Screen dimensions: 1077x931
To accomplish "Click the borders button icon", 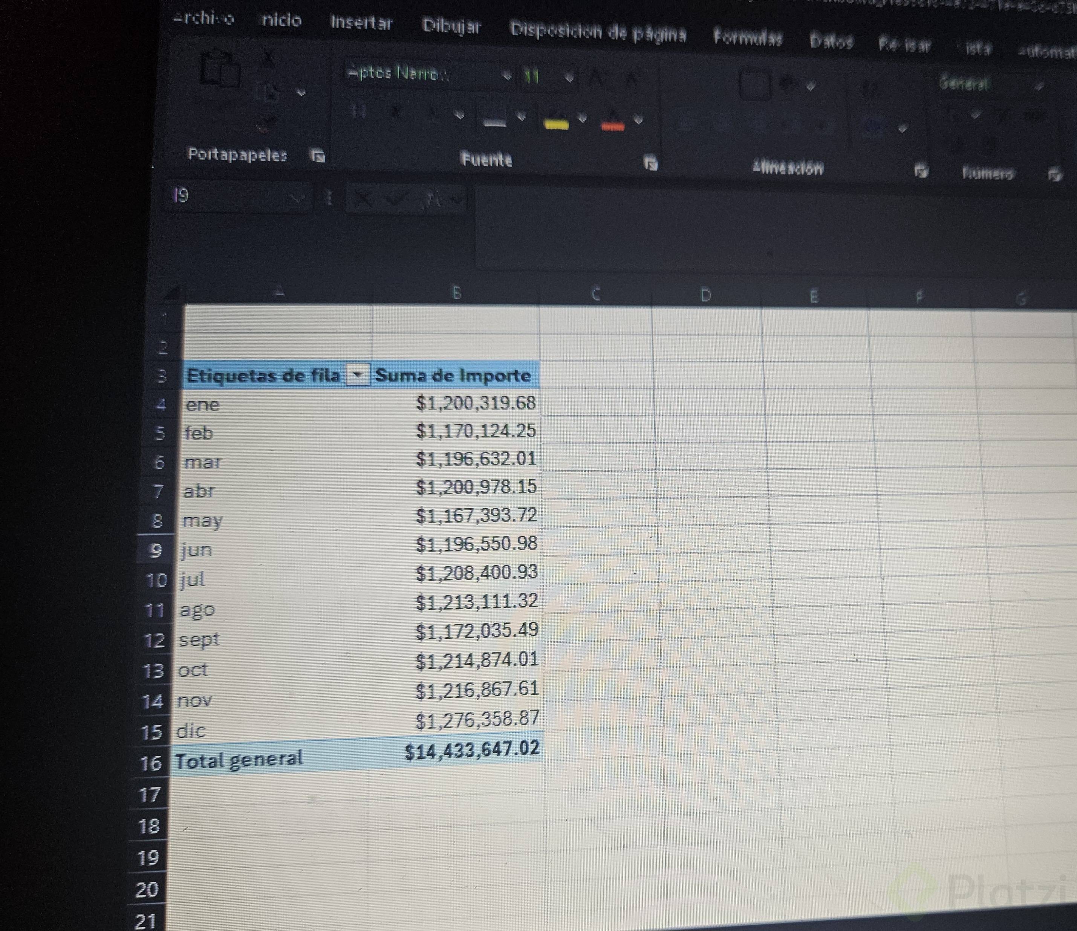I will coord(494,119).
